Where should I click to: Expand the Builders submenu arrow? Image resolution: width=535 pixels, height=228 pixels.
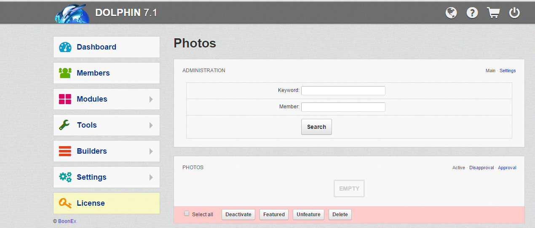[151, 152]
